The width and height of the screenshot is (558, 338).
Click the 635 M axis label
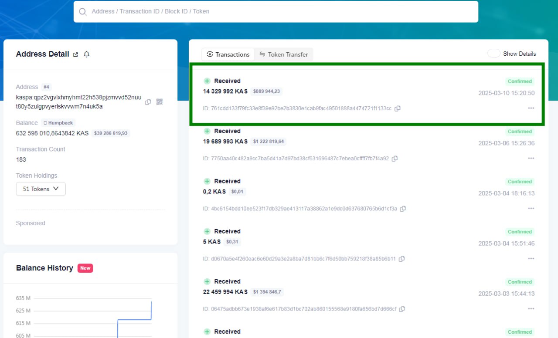click(23, 298)
